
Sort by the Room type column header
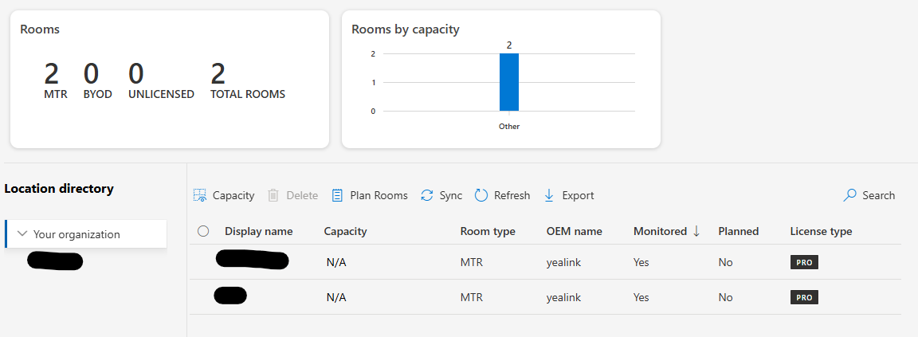tap(488, 231)
